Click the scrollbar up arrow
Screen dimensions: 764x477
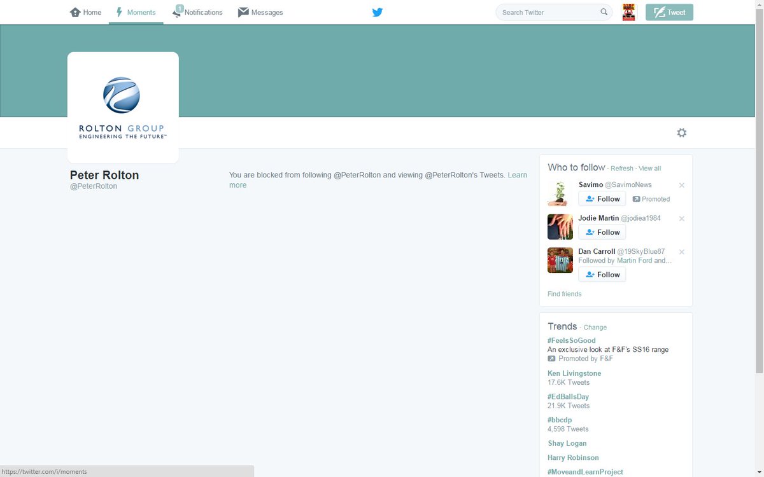pyautogui.click(x=759, y=4)
